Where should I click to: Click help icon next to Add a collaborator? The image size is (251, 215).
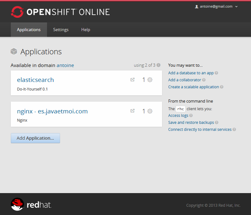[x=204, y=80]
